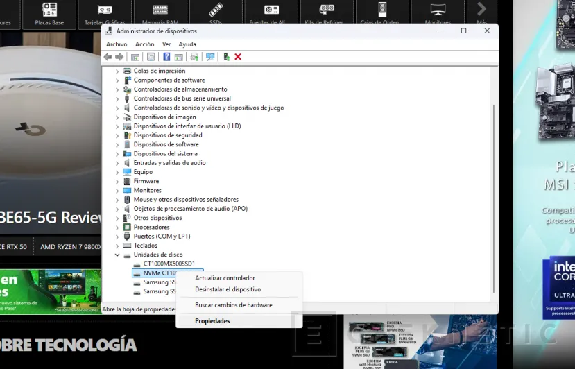Click the Dispositivos de seguridad icon
Screen dimensions: 575x369
[127, 135]
